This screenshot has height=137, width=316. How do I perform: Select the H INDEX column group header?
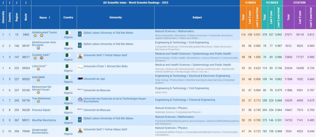pos(251,3)
